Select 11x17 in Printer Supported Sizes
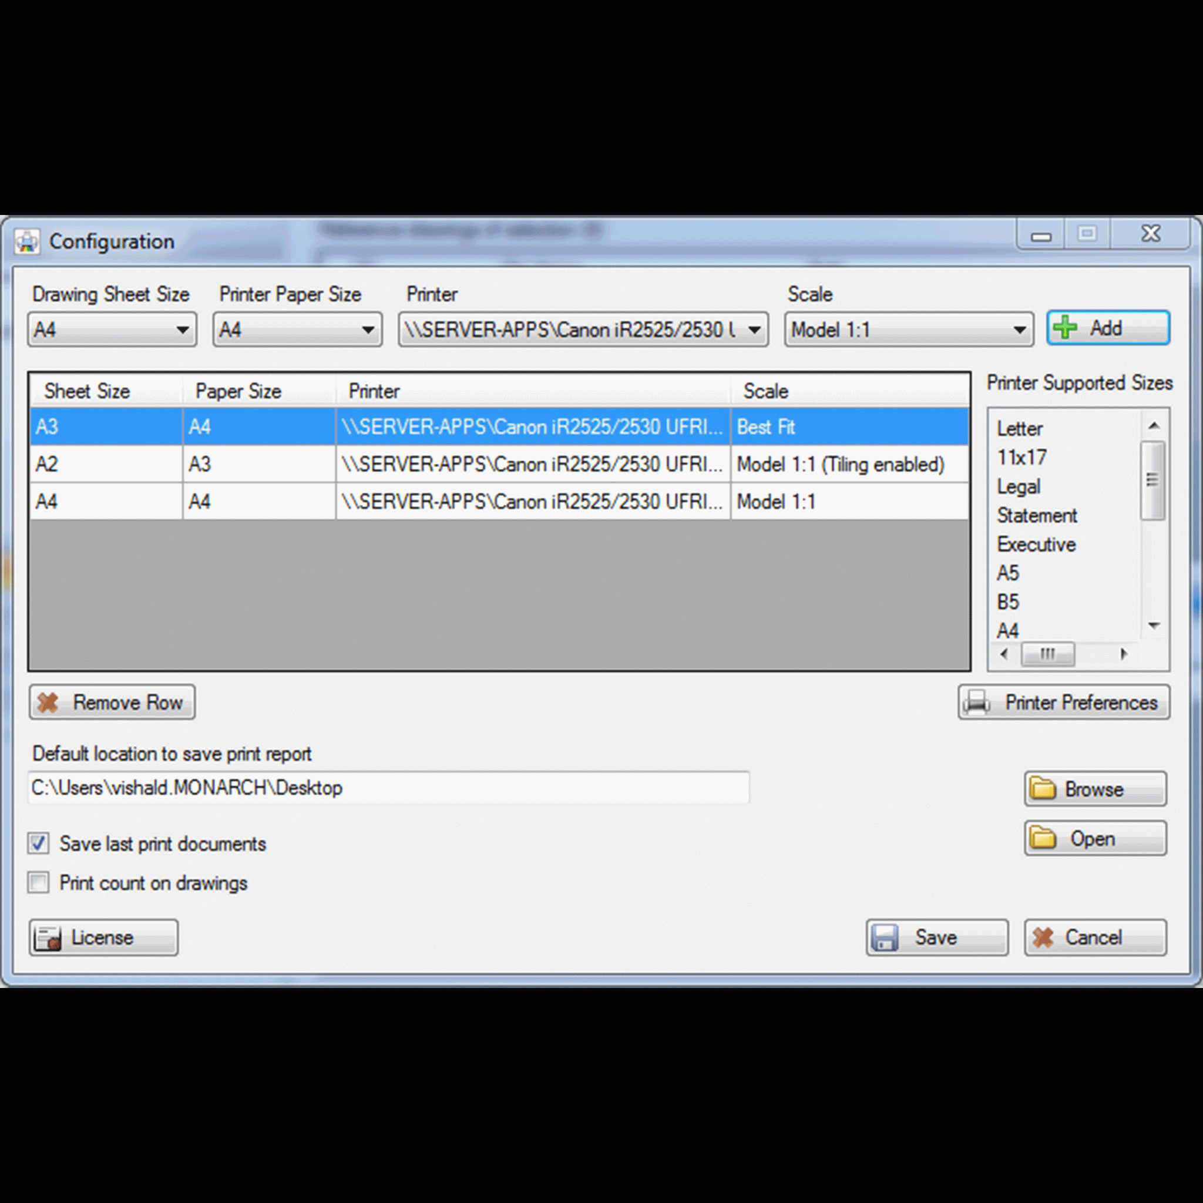The height and width of the screenshot is (1203, 1203). tap(1022, 458)
